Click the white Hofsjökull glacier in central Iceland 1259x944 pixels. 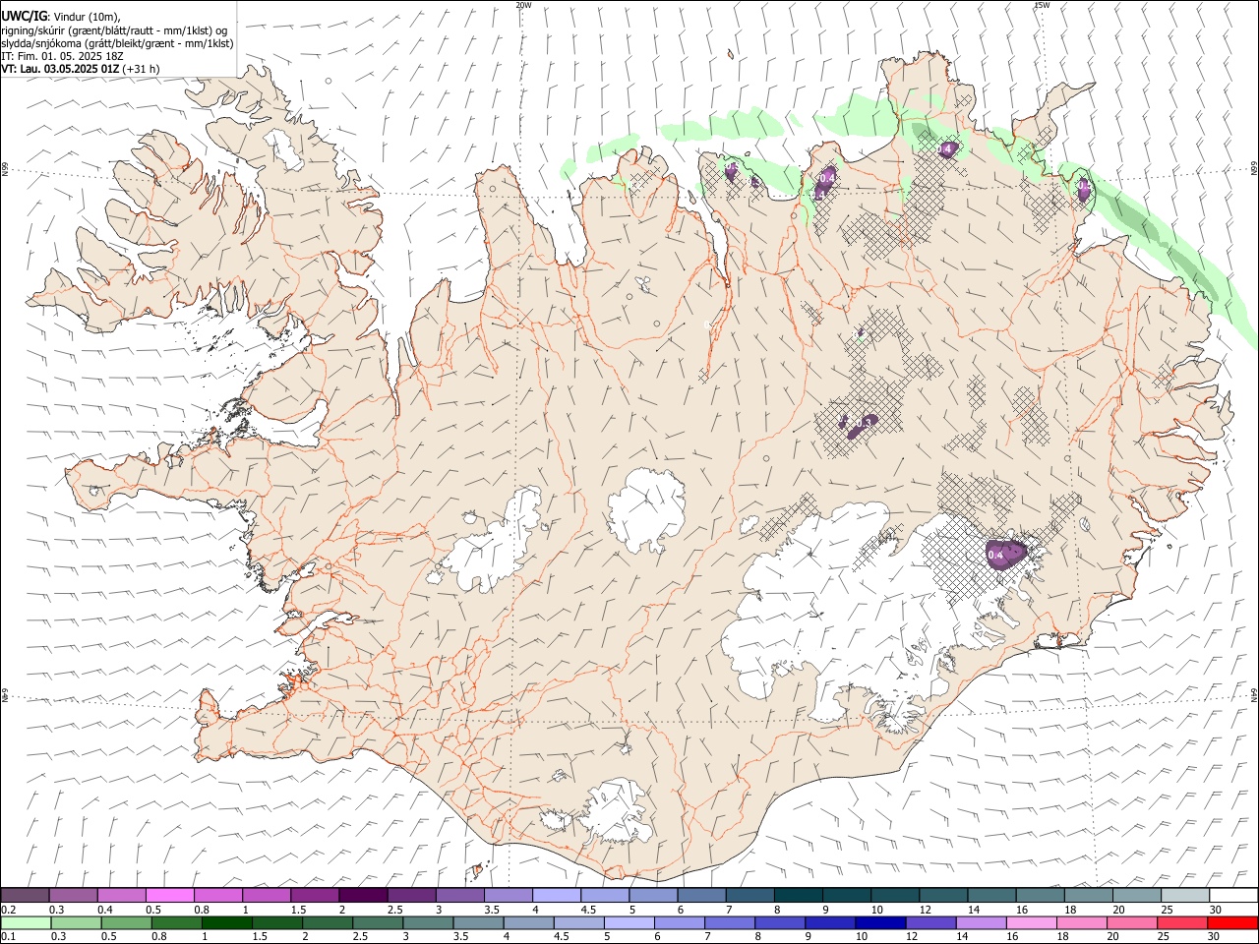[x=646, y=509]
